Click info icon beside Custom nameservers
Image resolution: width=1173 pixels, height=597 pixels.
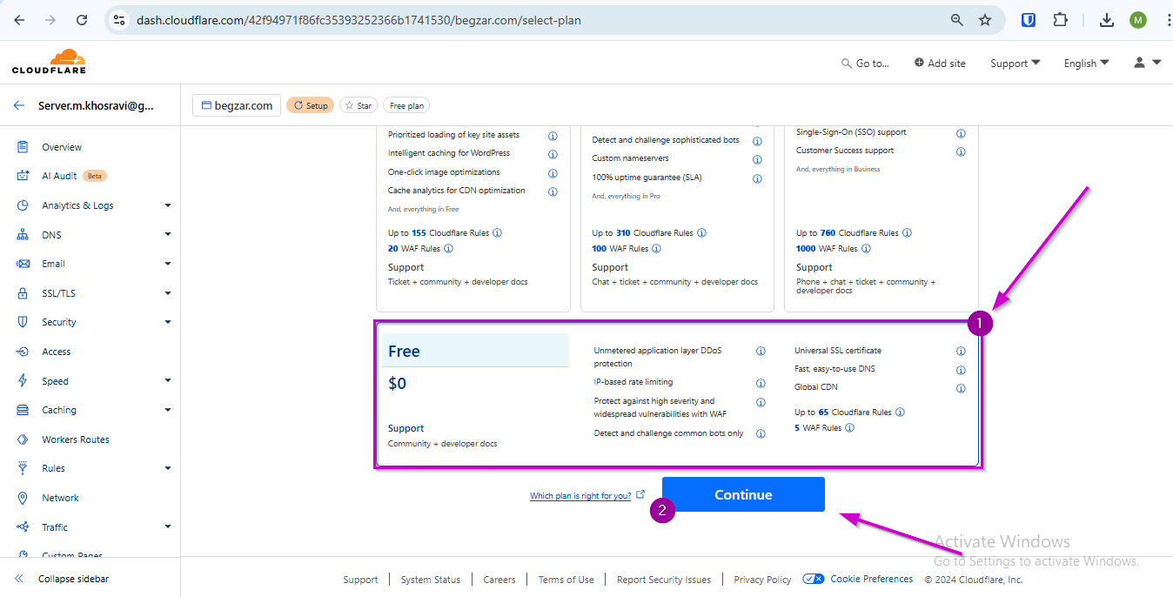pyautogui.click(x=757, y=159)
